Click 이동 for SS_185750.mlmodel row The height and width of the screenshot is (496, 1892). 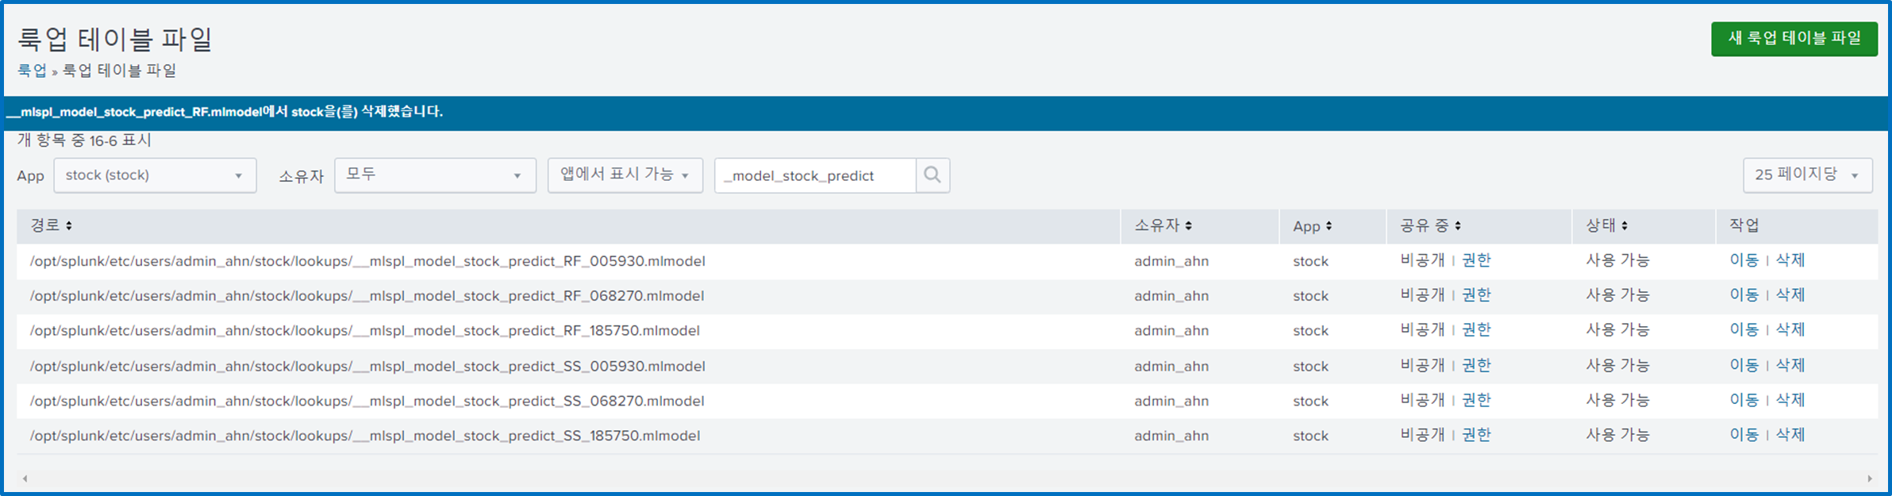(1744, 436)
